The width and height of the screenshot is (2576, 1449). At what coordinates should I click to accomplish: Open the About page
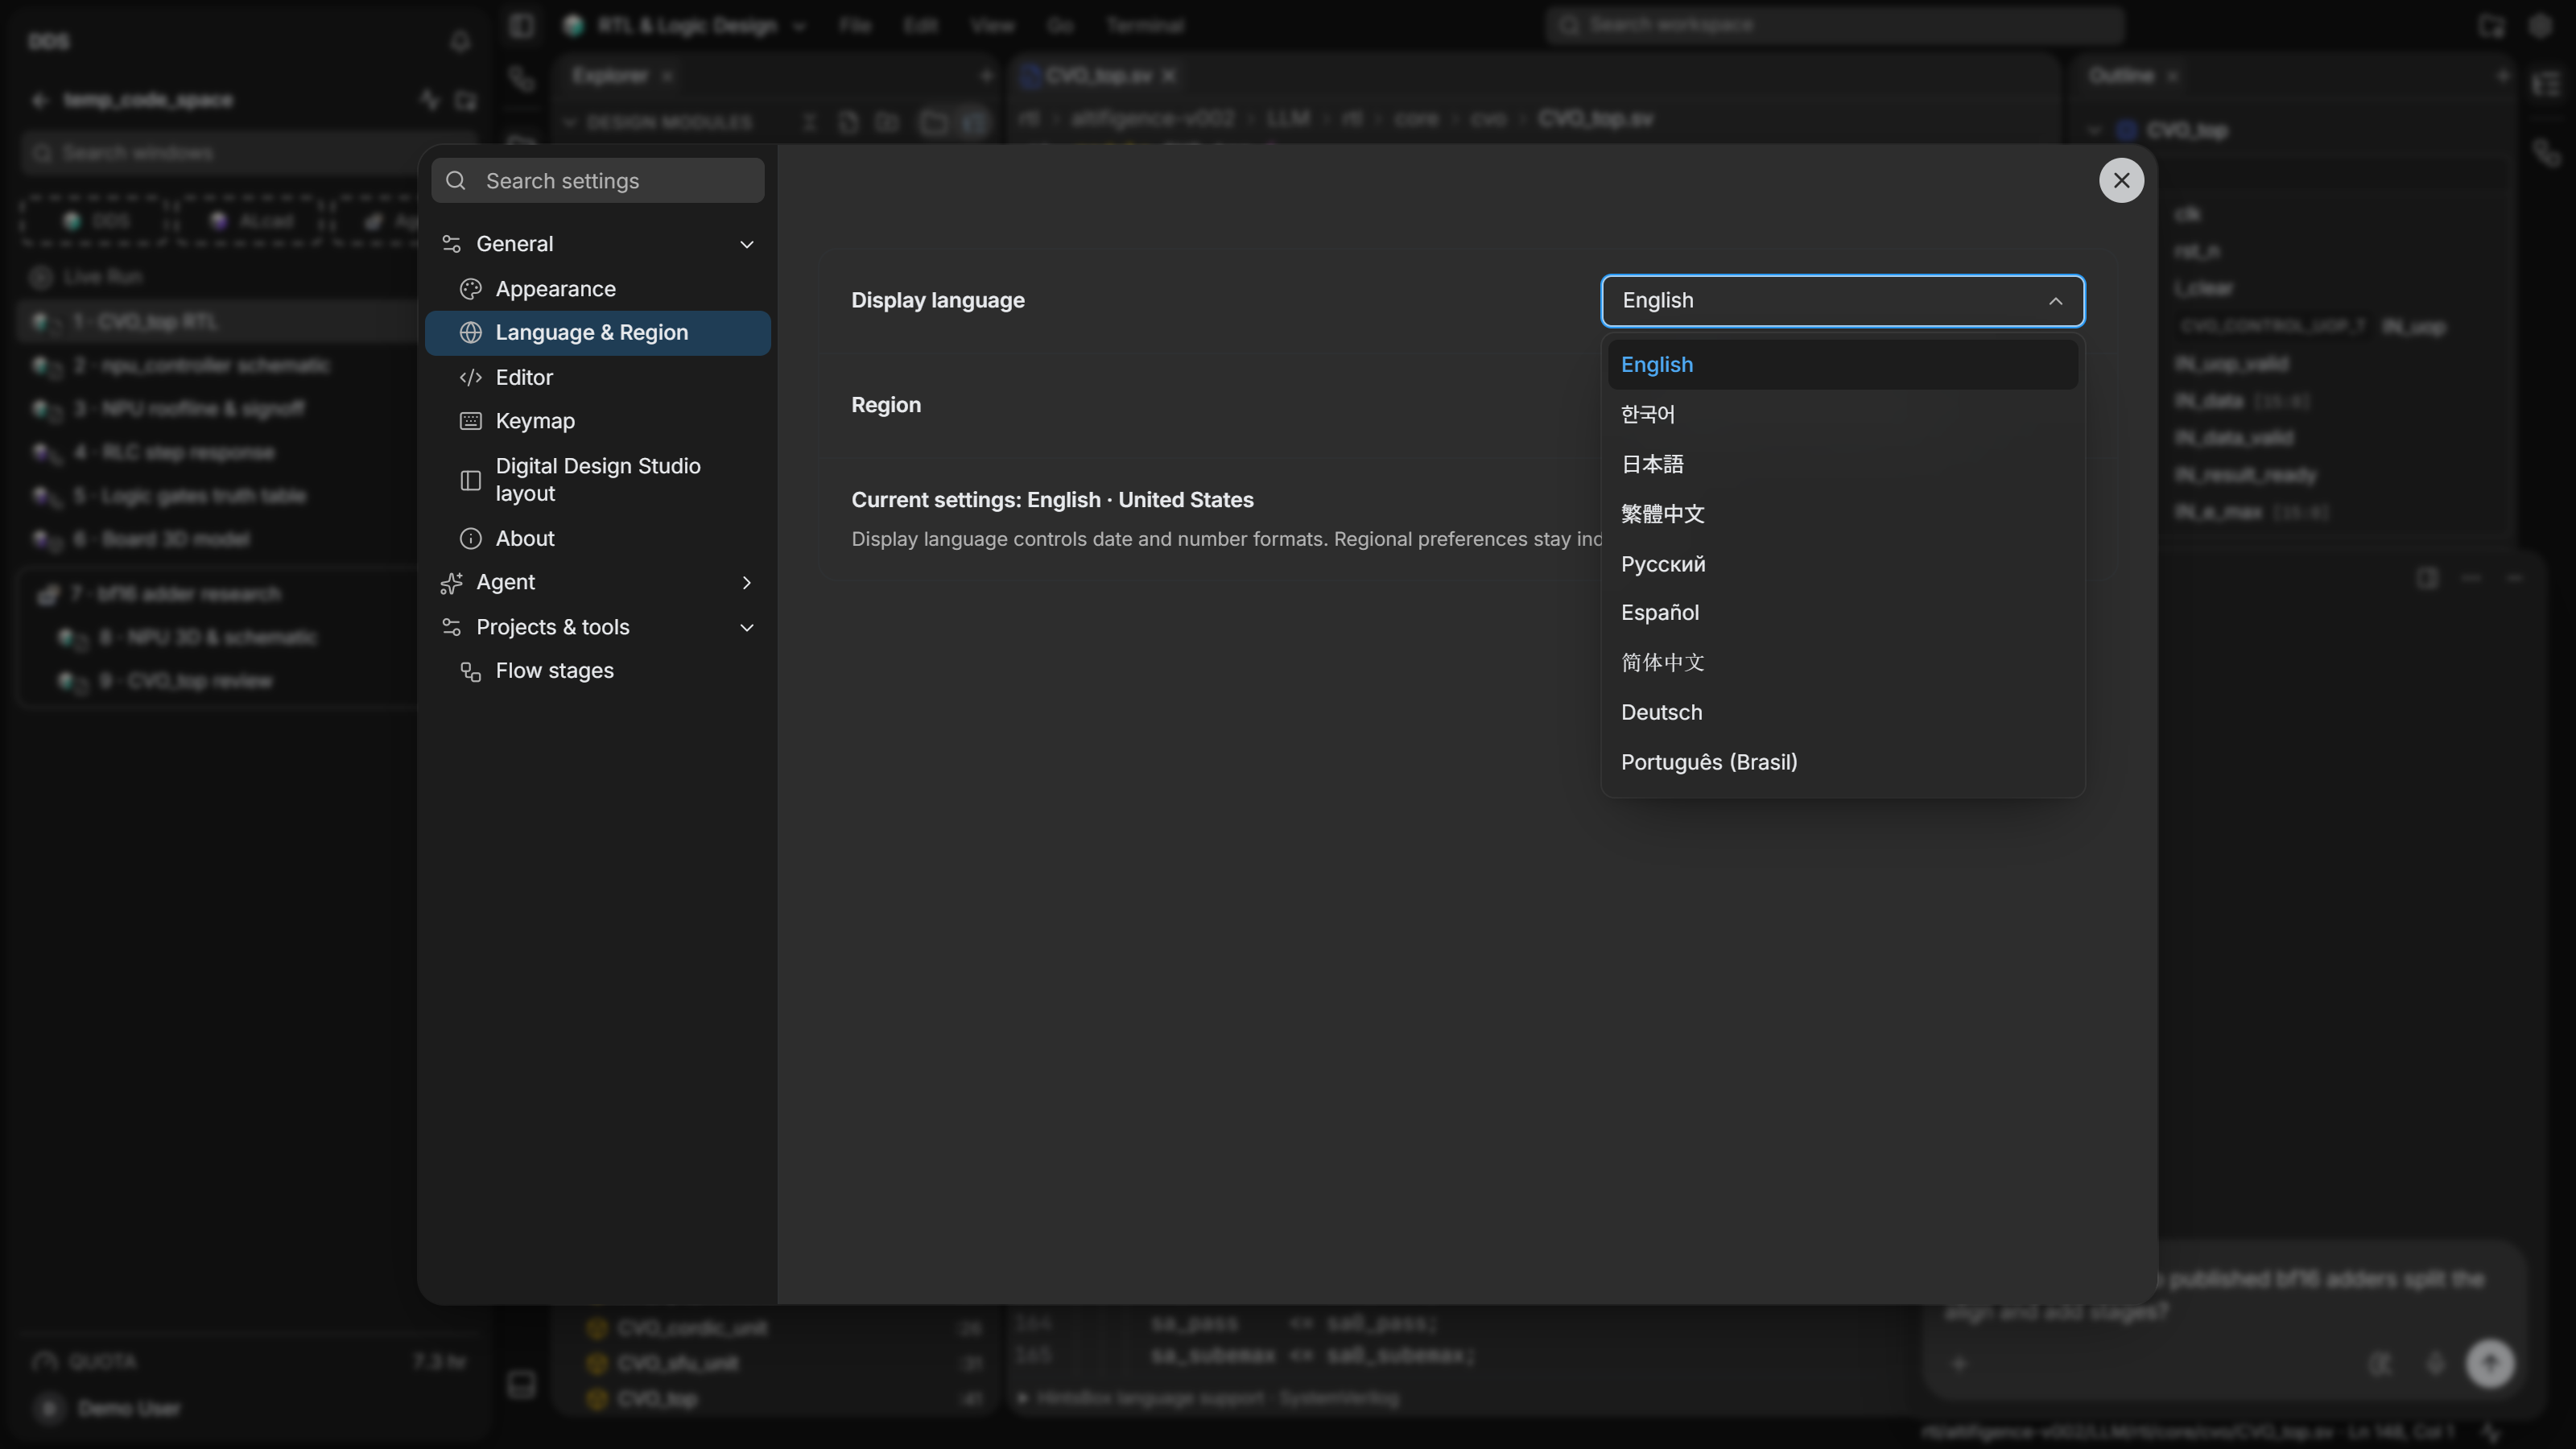(x=598, y=538)
